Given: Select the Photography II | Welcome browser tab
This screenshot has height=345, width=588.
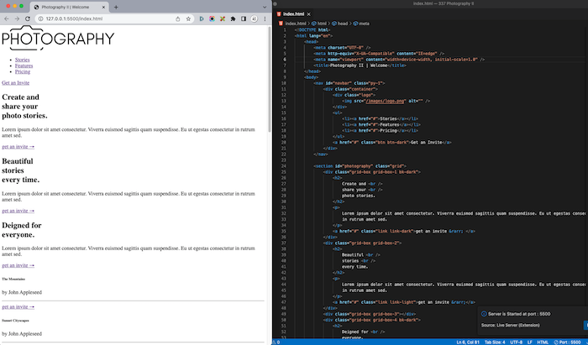Looking at the screenshot, I should point(70,7).
